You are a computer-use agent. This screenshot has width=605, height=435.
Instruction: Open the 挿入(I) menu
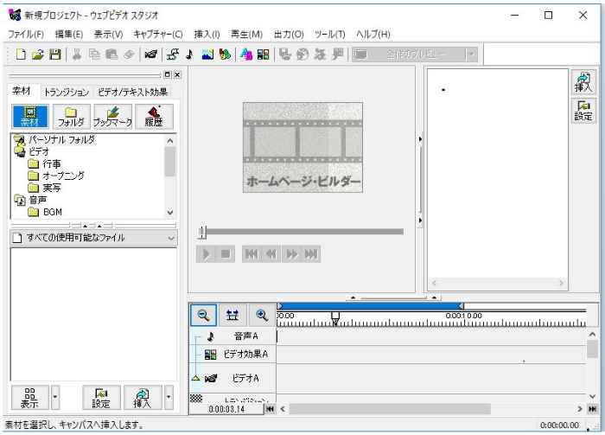[207, 35]
